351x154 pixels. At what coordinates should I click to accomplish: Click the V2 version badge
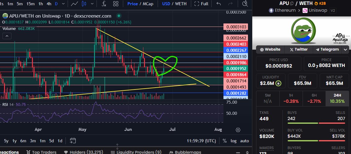pyautogui.click(x=333, y=10)
